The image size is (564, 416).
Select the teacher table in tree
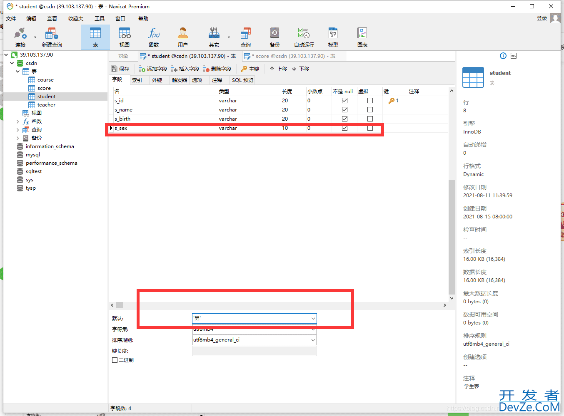click(46, 105)
